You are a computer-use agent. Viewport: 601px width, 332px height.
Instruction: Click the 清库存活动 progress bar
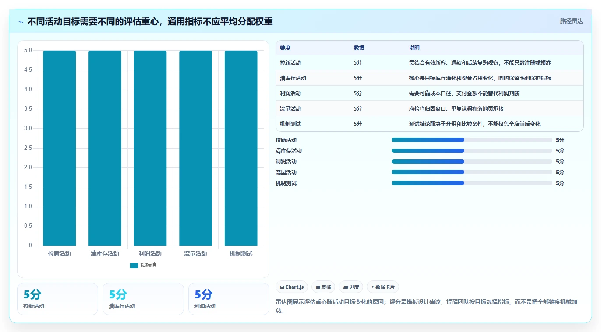pos(472,151)
